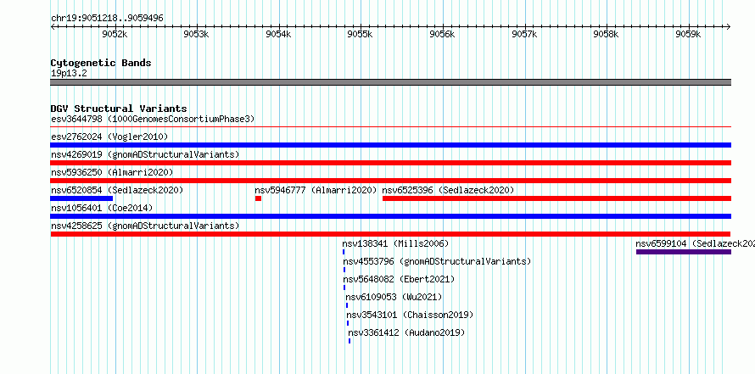
Task: Open nsv3543101 (Chaisson2019) label
Action: (410, 315)
